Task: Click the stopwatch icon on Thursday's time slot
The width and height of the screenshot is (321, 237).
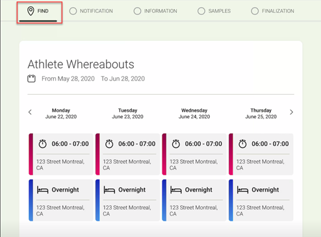Action: [242, 143]
